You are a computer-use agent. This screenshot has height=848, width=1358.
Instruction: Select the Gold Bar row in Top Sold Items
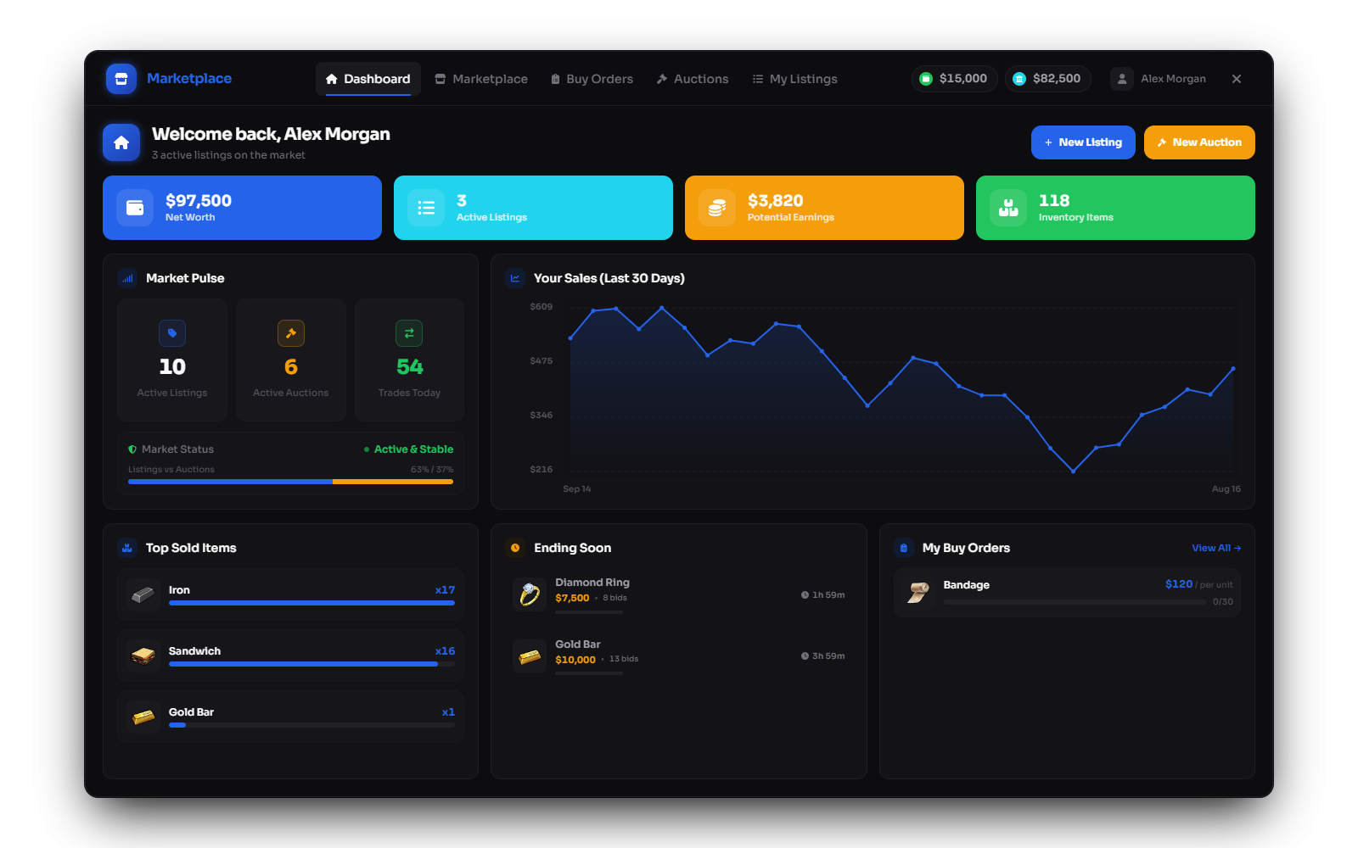[x=290, y=717]
